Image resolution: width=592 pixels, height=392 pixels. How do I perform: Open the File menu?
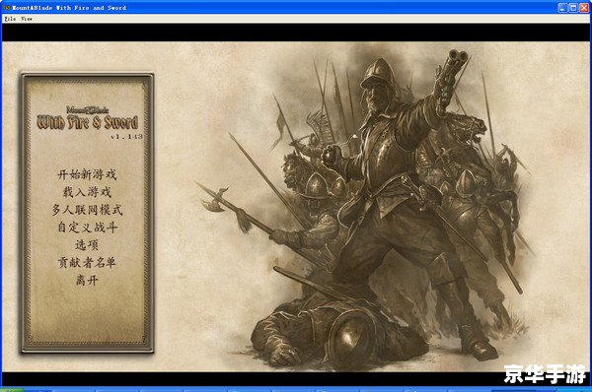[x=10, y=19]
